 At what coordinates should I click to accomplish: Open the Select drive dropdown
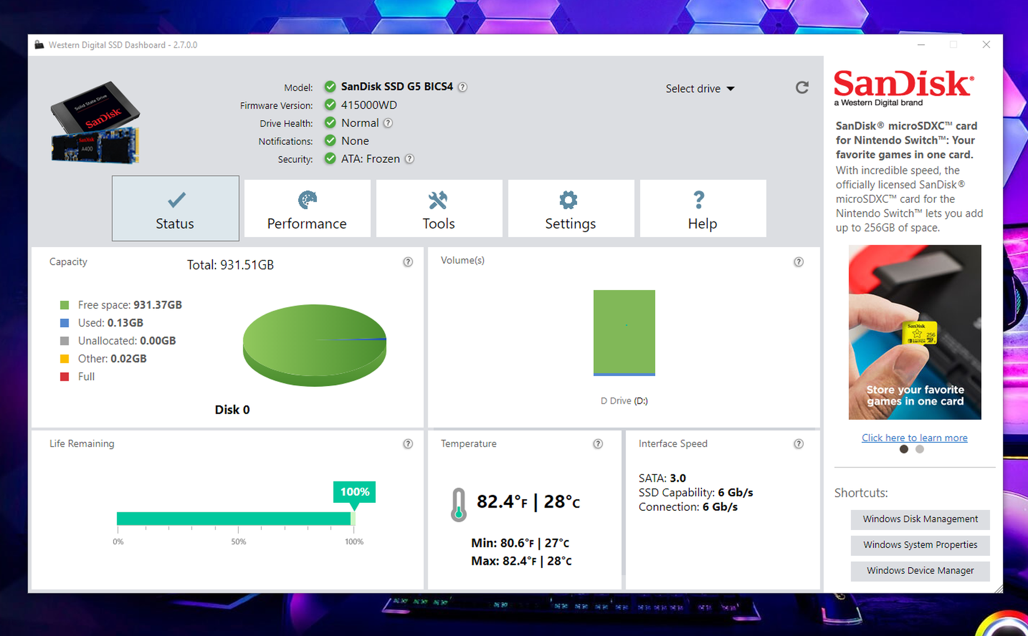700,89
